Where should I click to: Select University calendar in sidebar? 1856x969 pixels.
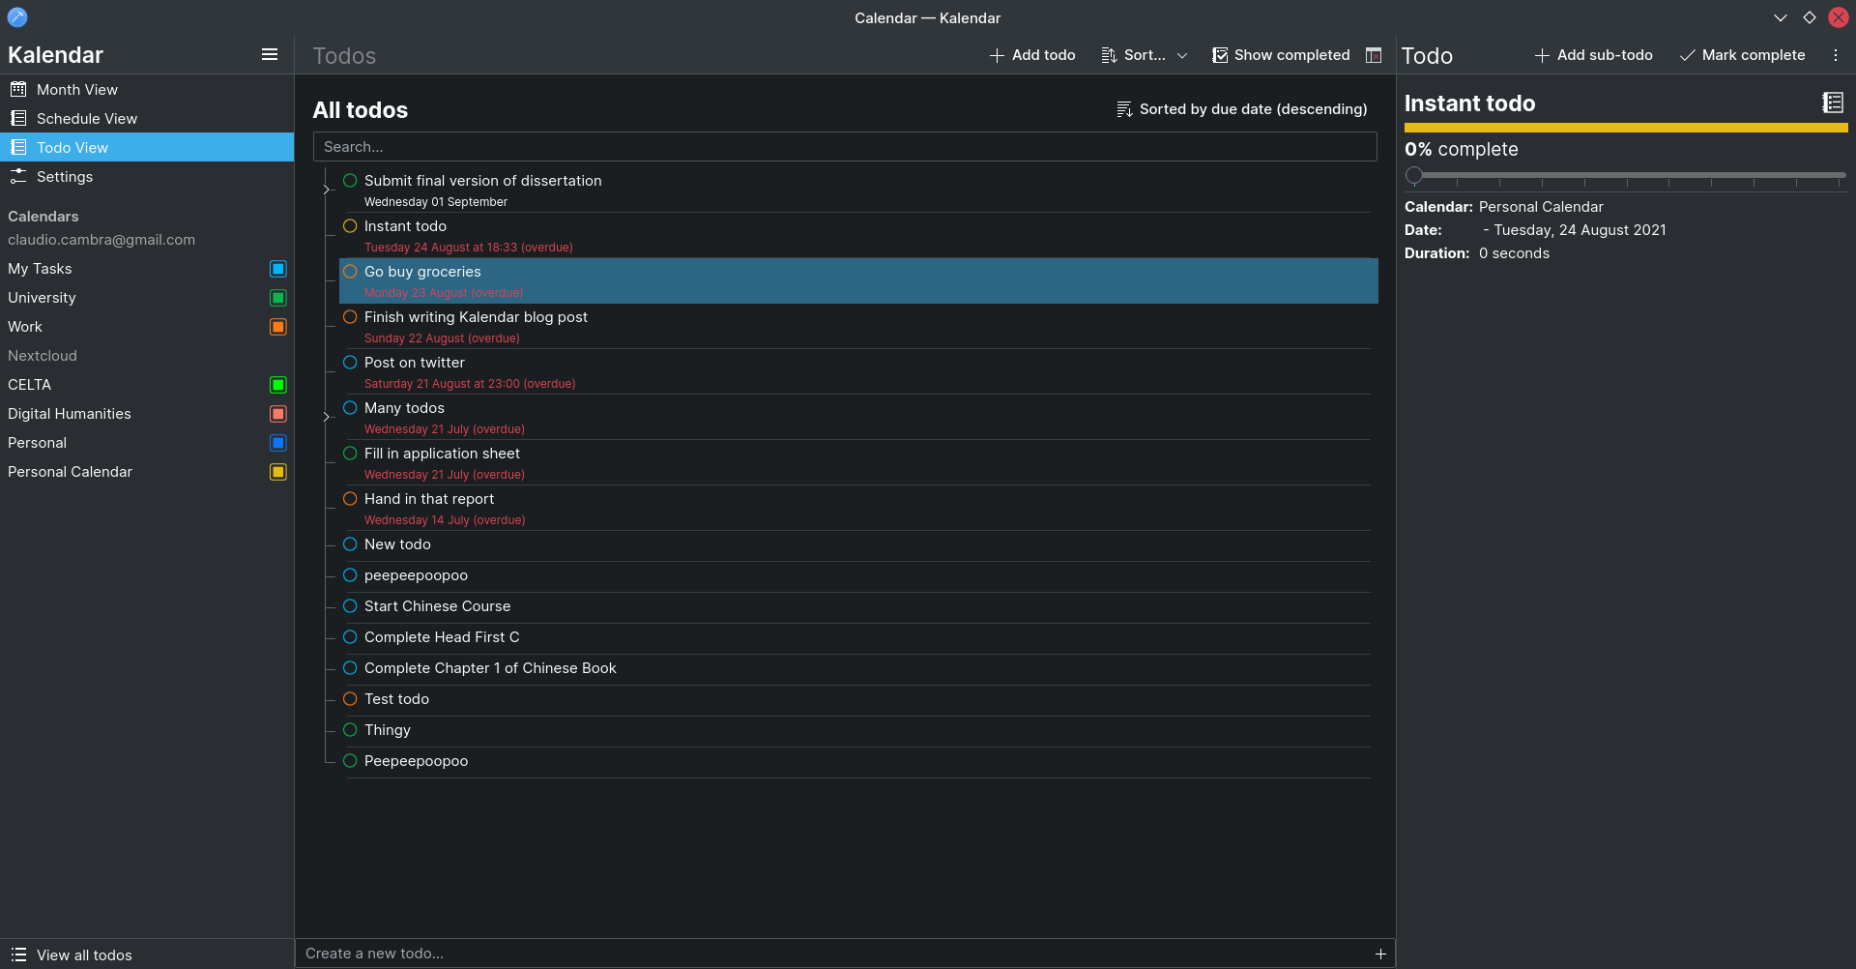(147, 298)
